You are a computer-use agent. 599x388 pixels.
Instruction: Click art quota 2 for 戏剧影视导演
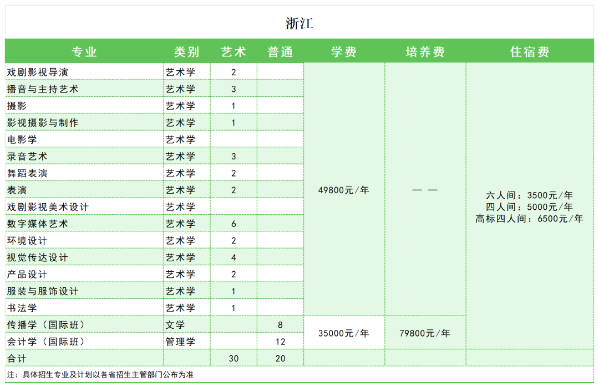point(233,72)
